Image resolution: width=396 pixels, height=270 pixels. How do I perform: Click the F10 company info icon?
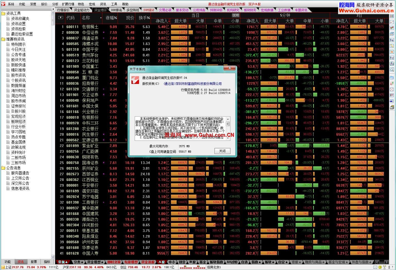pos(392,40)
